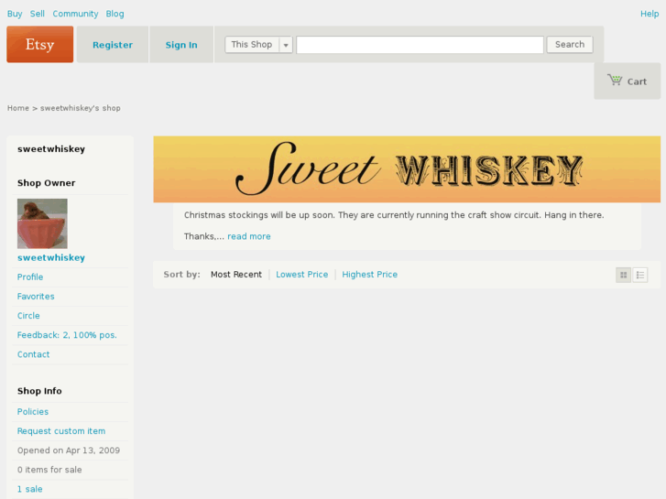The width and height of the screenshot is (666, 499).
Task: Open the Profile link
Action: click(x=30, y=277)
